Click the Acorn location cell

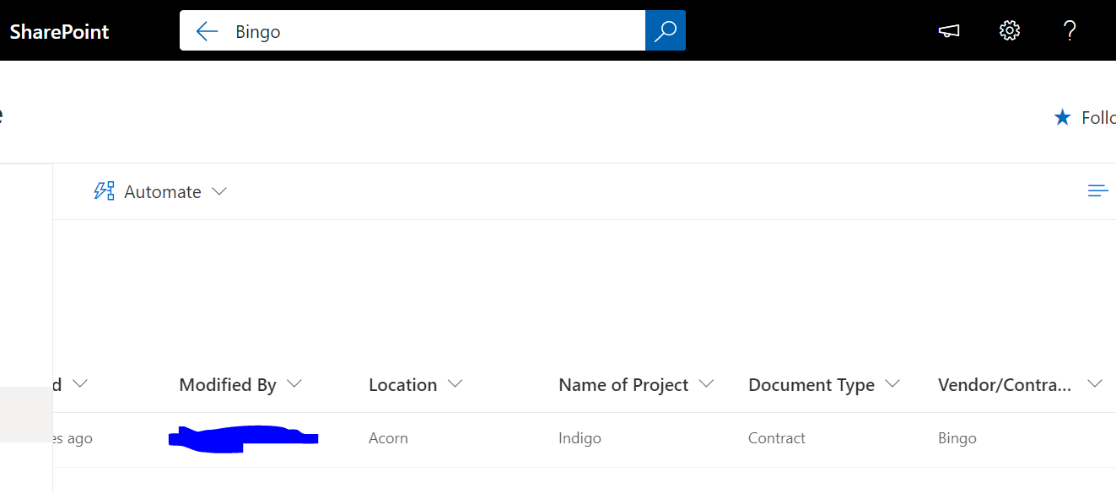(388, 438)
